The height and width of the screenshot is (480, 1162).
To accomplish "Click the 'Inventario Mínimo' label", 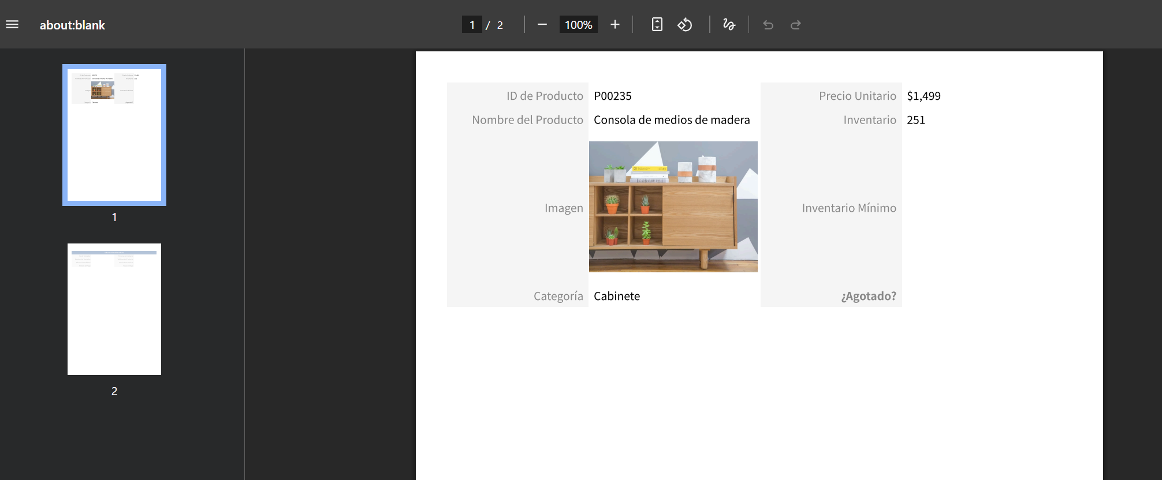I will (x=849, y=208).
